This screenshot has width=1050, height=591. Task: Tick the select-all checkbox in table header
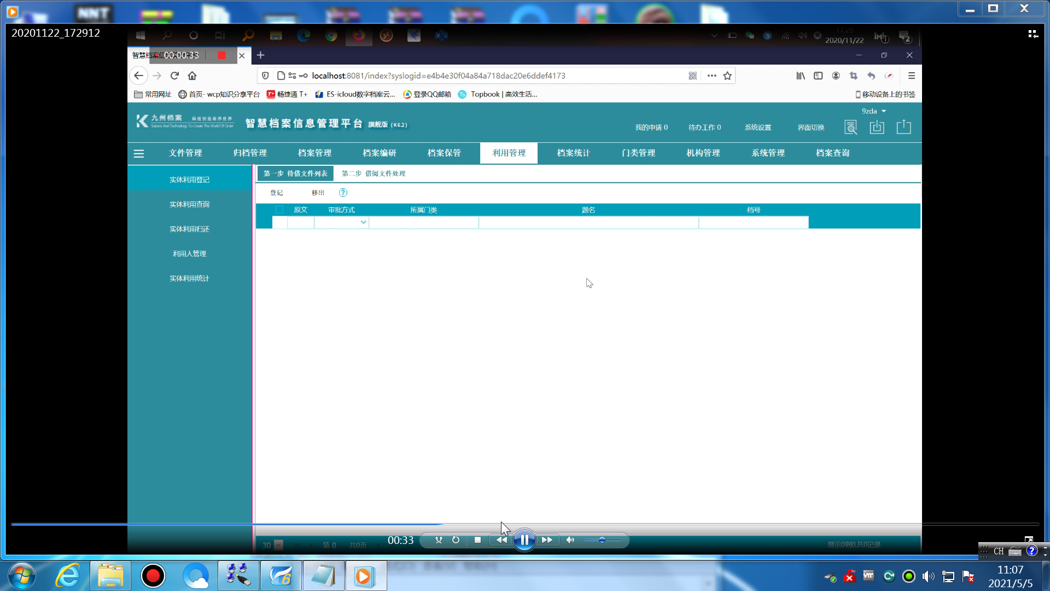tap(279, 210)
